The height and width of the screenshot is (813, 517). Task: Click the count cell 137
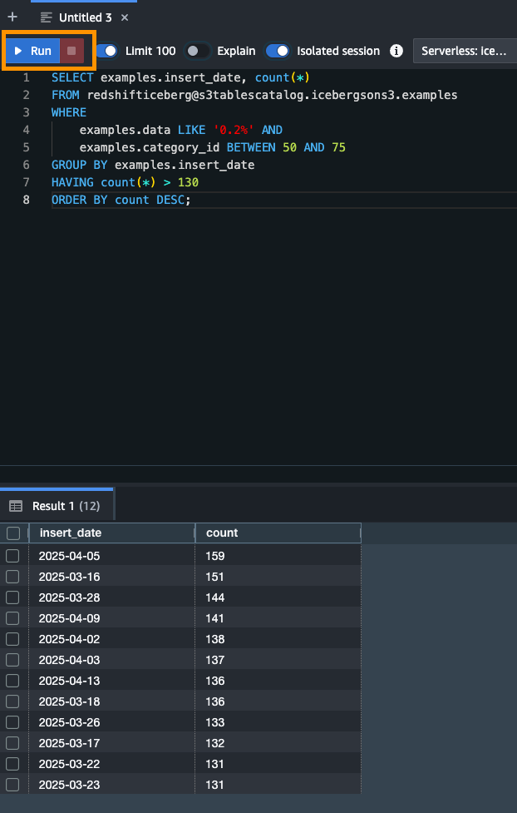pyautogui.click(x=278, y=660)
